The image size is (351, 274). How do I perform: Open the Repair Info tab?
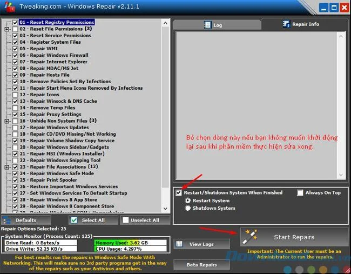click(305, 24)
